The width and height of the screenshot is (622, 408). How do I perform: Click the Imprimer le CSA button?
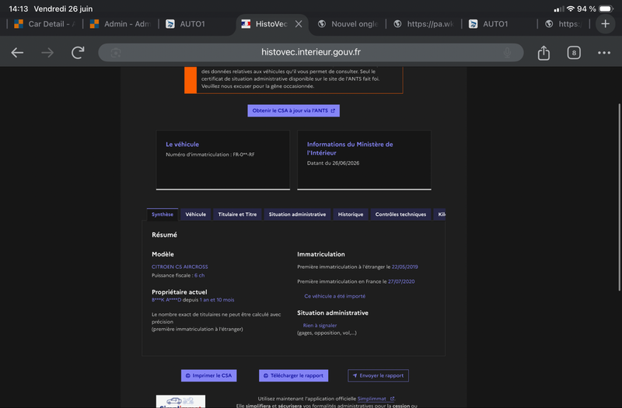(x=208, y=375)
